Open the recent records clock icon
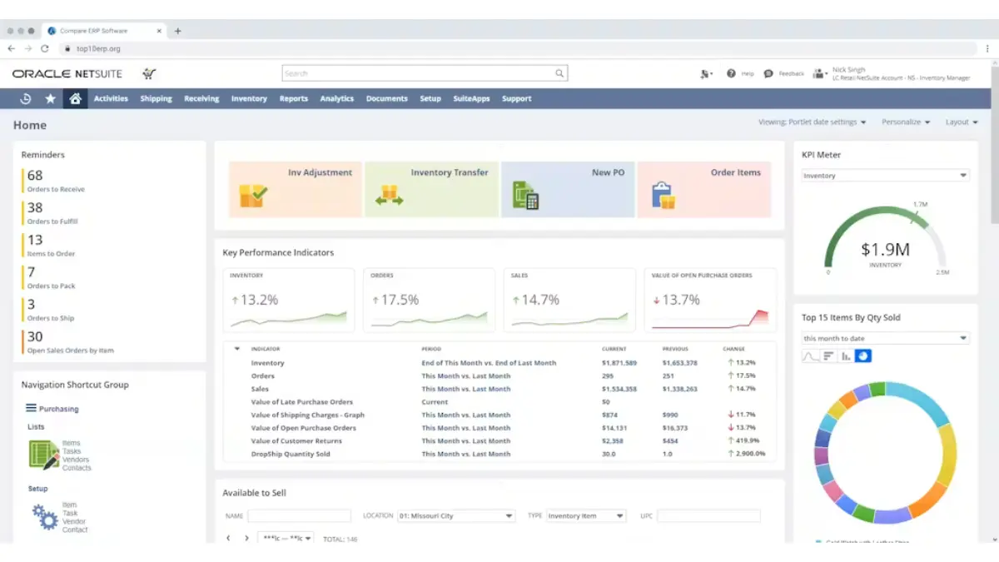The width and height of the screenshot is (999, 562). (x=24, y=98)
